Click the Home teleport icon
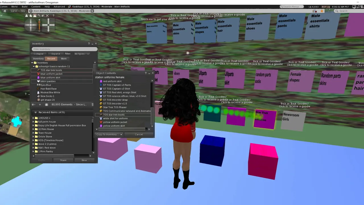 [5, 11]
